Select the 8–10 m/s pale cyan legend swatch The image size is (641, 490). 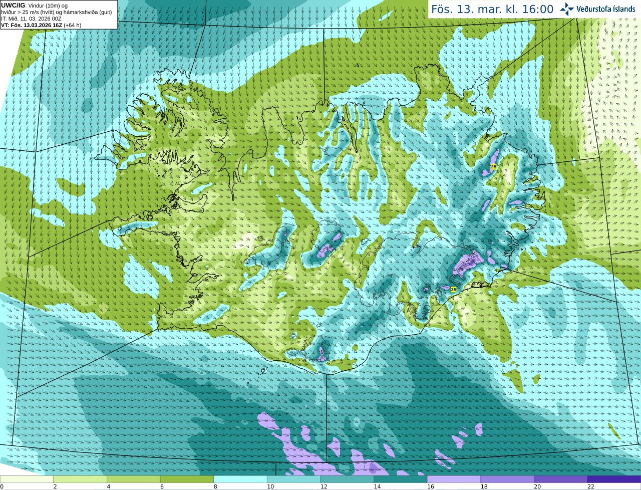pos(240,479)
